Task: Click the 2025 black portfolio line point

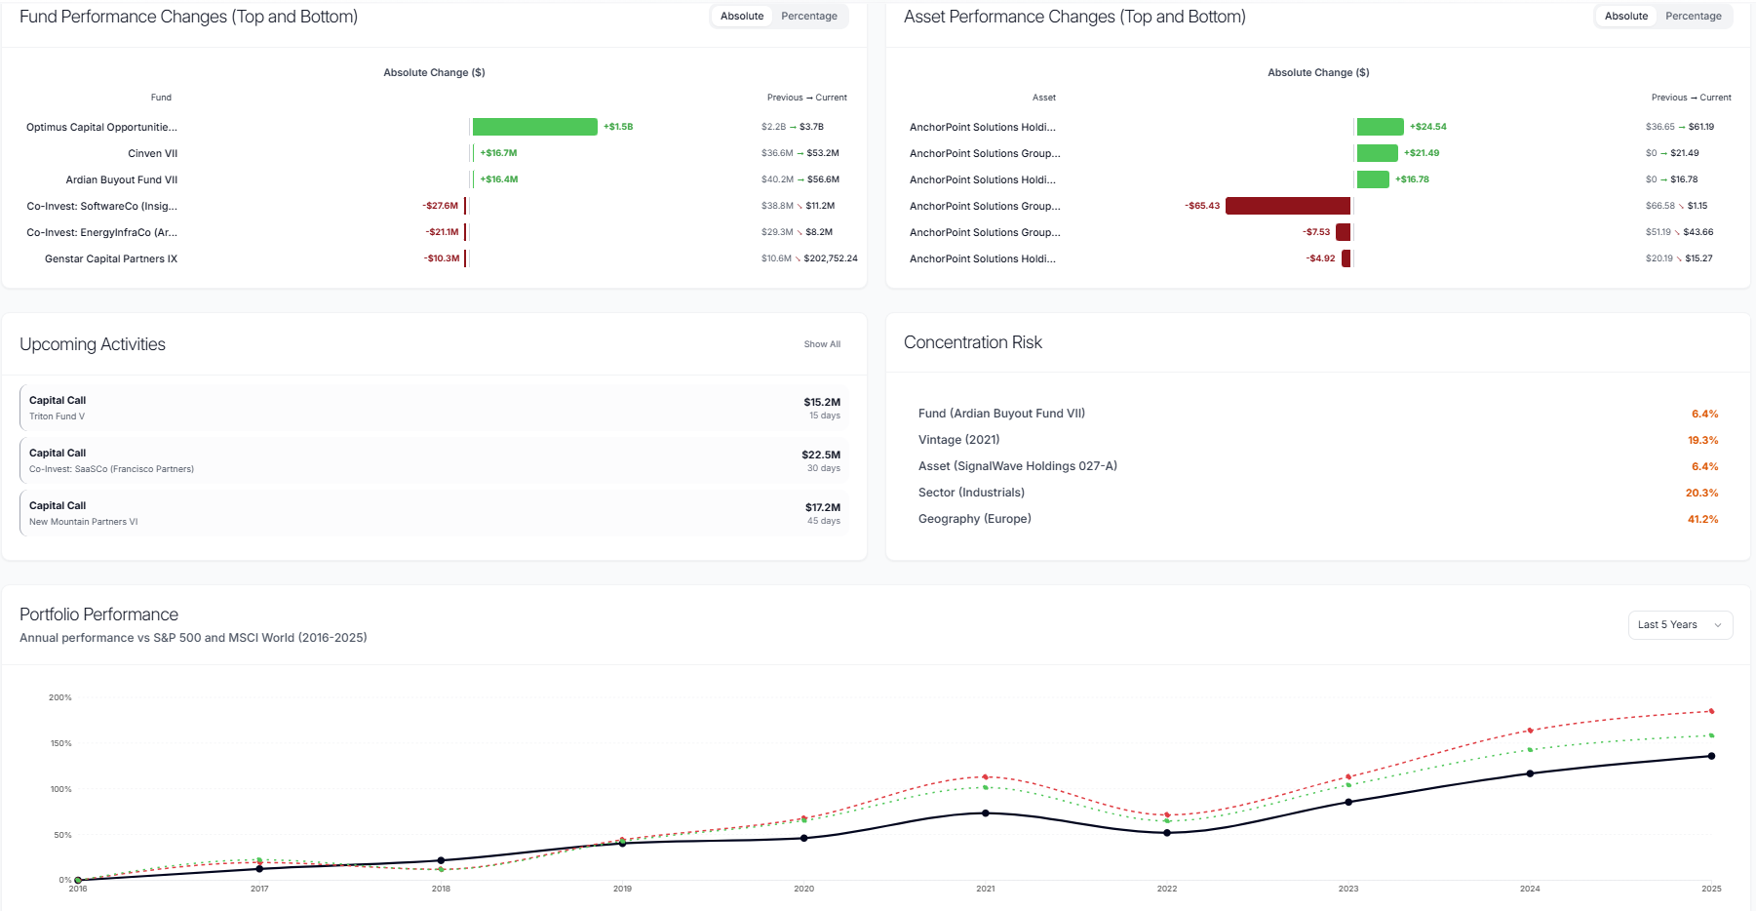Action: coord(1711,756)
